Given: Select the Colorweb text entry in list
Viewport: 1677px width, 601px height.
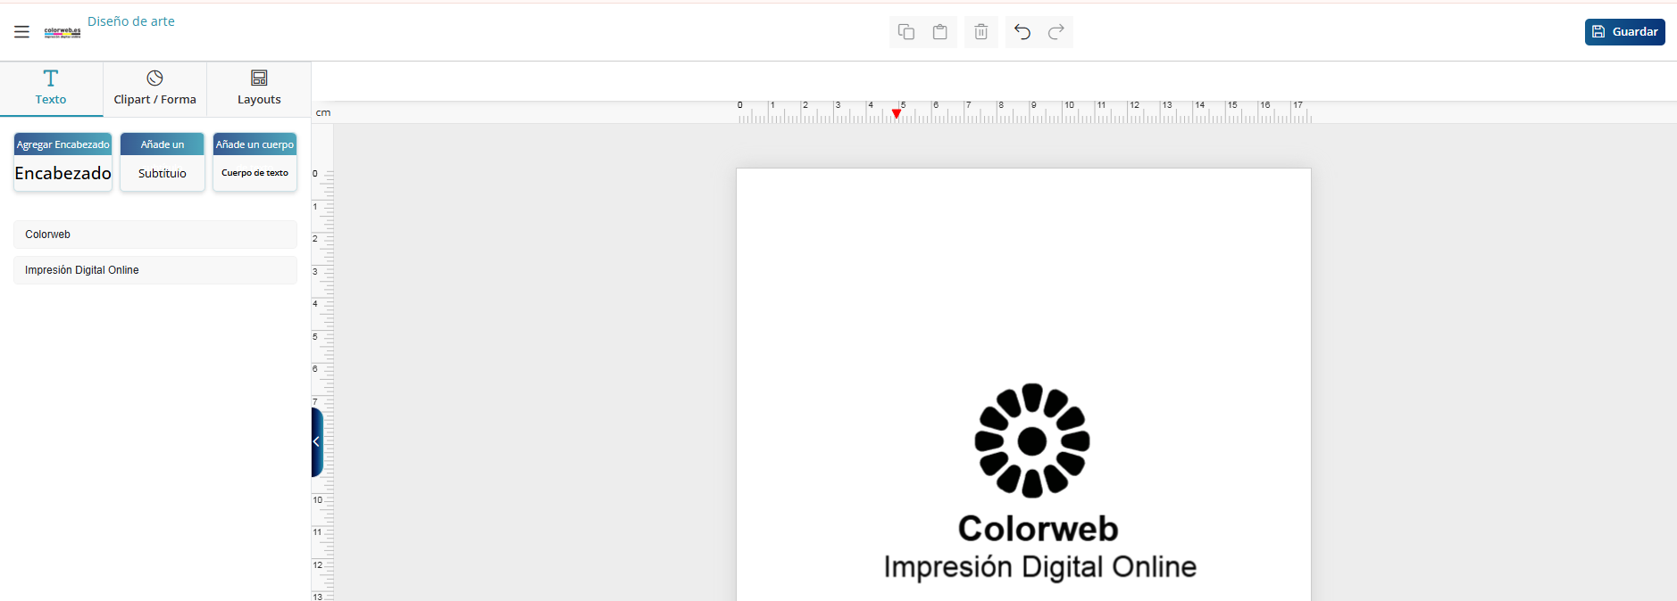Looking at the screenshot, I should 154,235.
